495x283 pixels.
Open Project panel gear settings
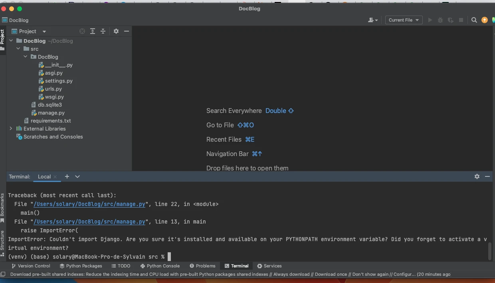tap(116, 31)
